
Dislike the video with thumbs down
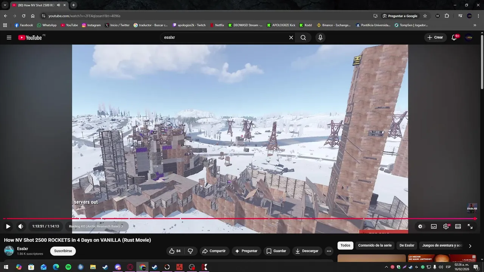click(191, 251)
